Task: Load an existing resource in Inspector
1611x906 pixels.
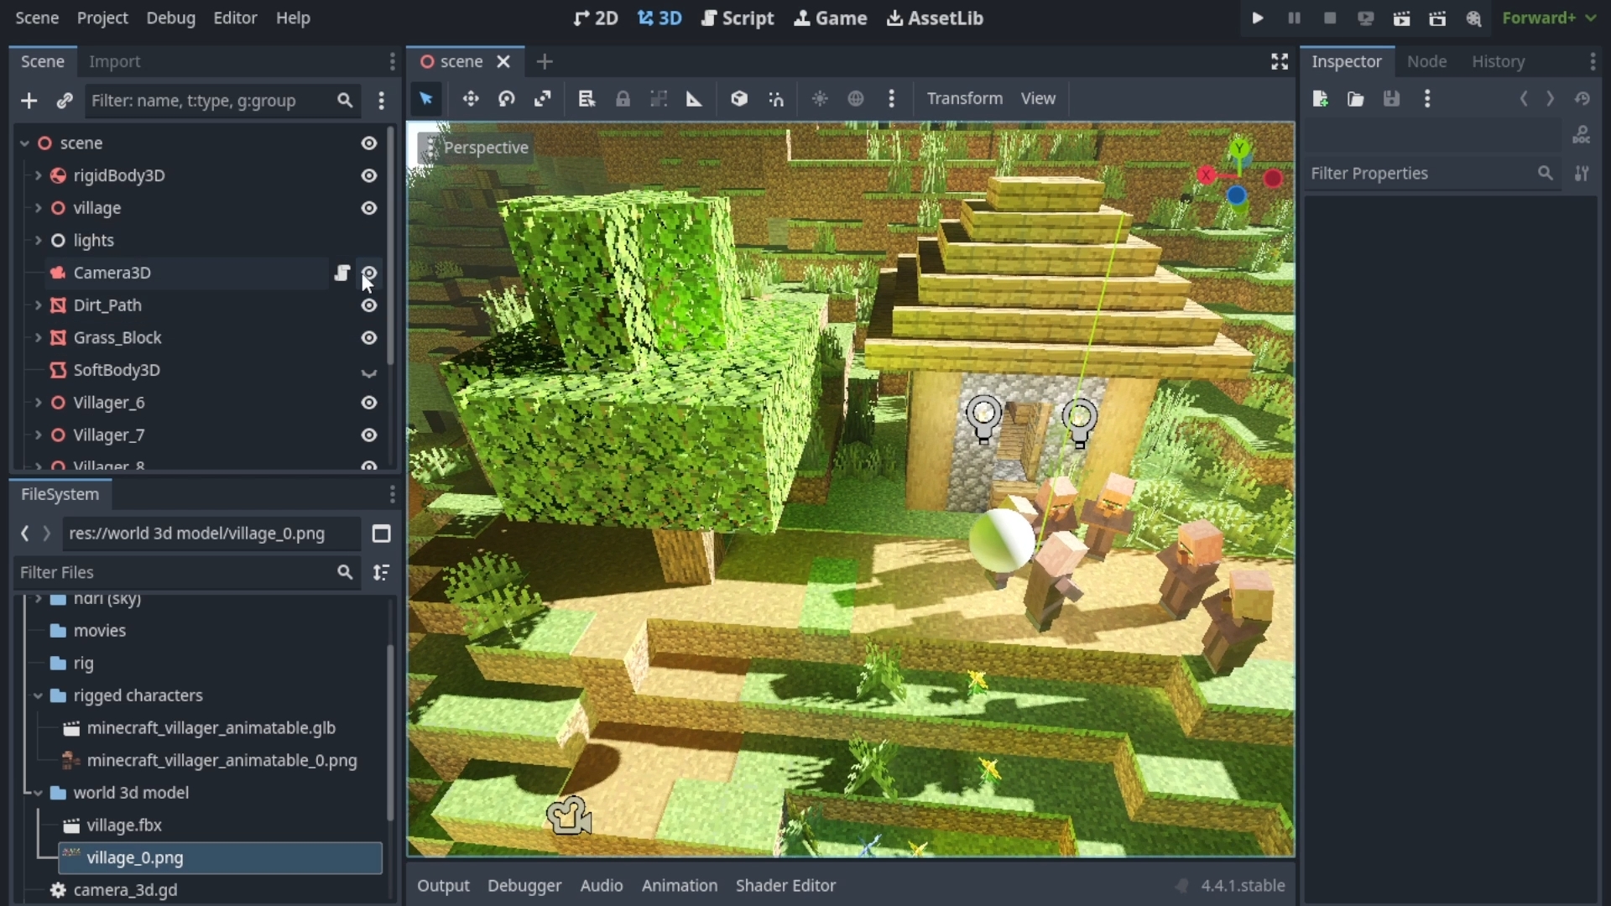Action: (1356, 99)
